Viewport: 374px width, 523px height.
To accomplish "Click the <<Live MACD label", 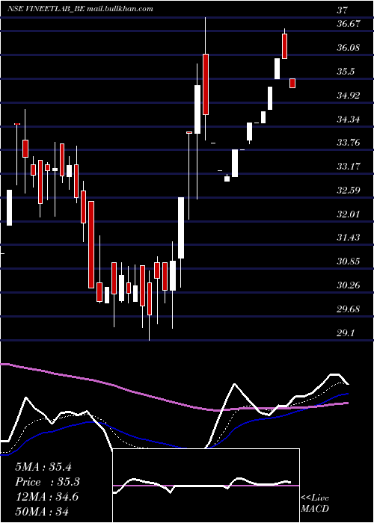I will 315,503.
